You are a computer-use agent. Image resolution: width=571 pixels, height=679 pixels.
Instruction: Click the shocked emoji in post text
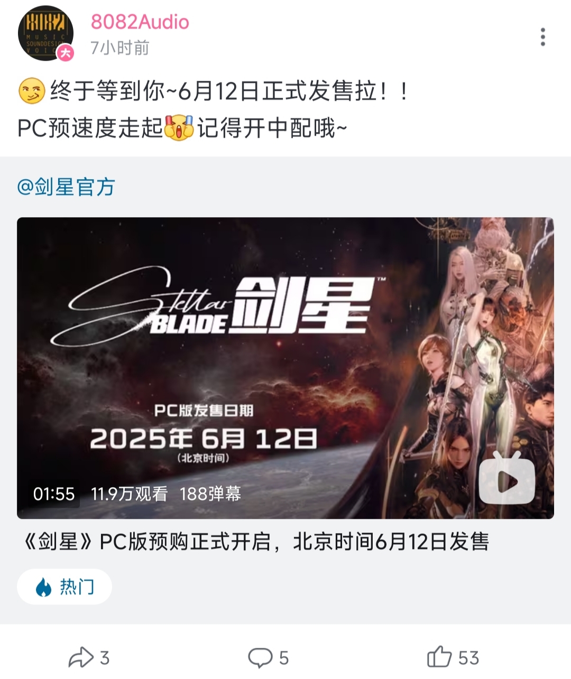179,128
